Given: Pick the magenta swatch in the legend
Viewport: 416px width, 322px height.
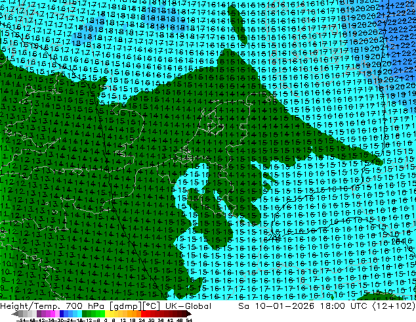Looking at the screenshot, I should [x=52, y=314].
